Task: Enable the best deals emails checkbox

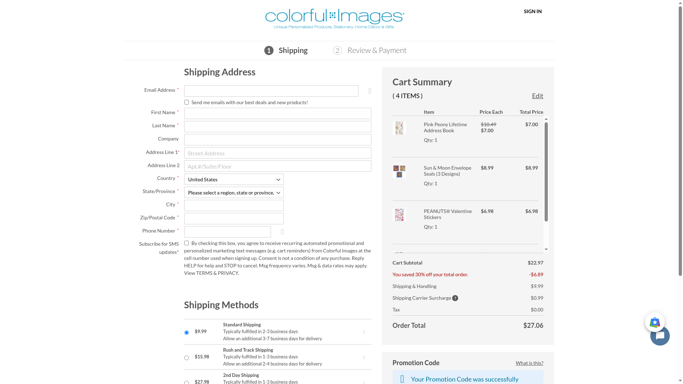Action: click(x=186, y=102)
